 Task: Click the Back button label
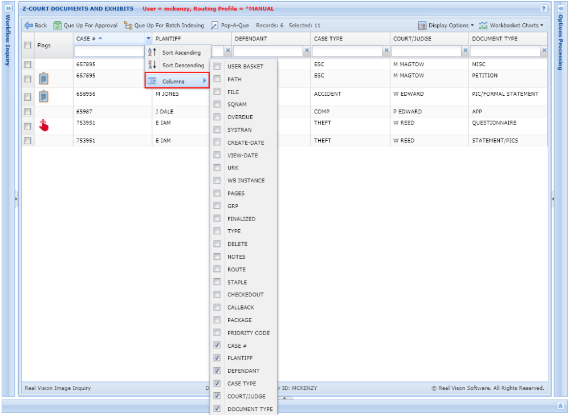click(40, 26)
